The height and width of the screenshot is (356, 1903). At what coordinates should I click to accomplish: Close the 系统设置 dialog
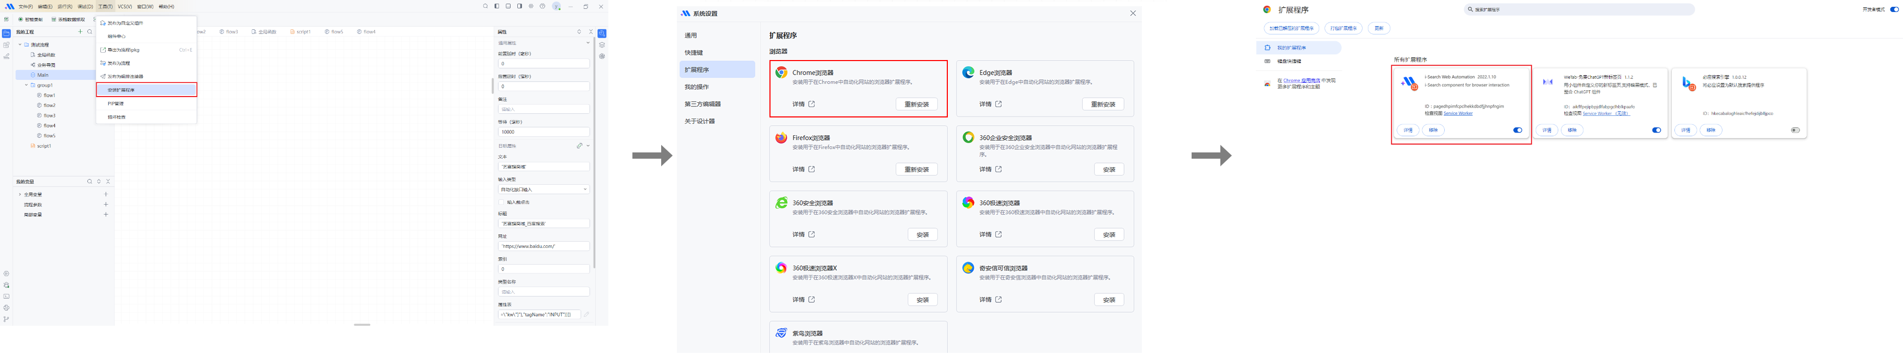pyautogui.click(x=1132, y=13)
